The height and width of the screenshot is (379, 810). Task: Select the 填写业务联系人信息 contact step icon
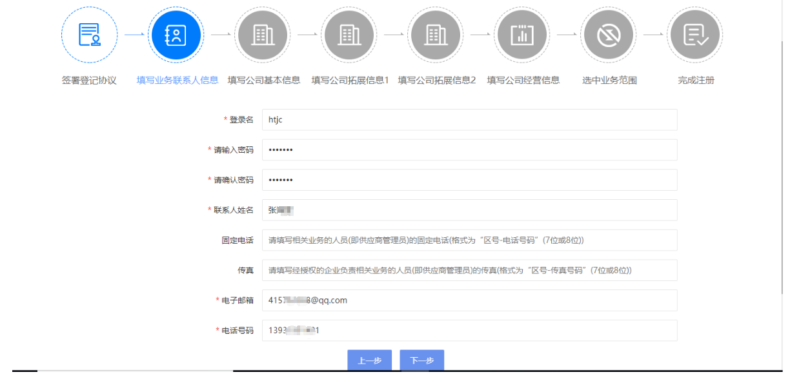(x=176, y=35)
